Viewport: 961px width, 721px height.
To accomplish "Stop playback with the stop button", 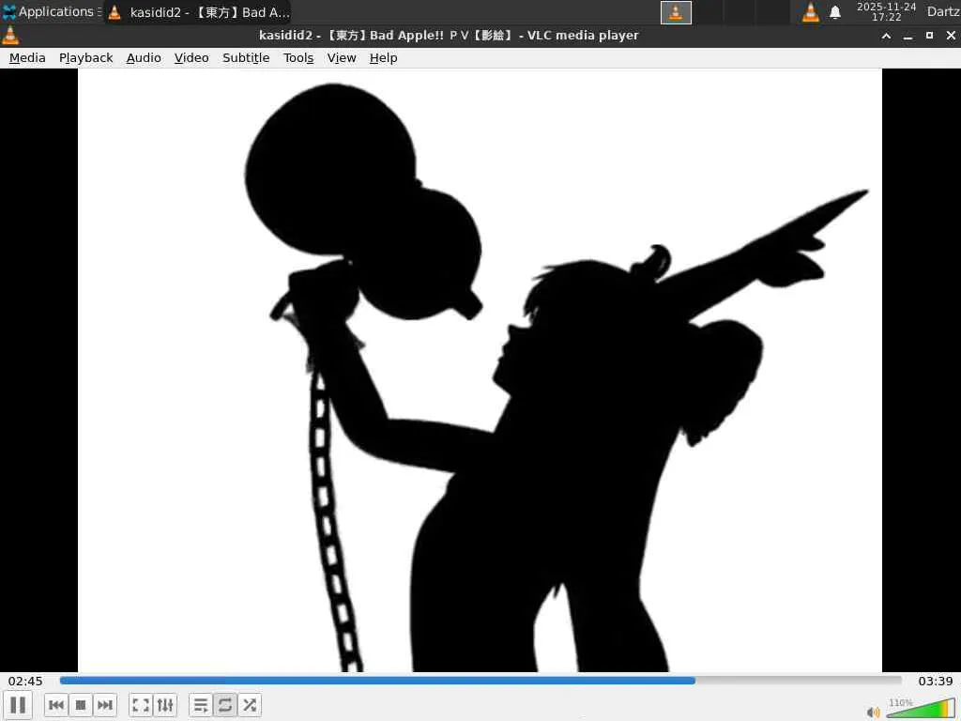I will [81, 705].
